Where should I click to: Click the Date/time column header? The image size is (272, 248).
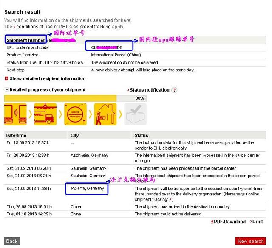(x=16, y=135)
